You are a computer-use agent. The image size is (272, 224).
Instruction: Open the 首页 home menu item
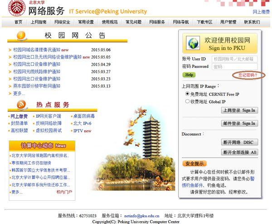click(x=18, y=22)
